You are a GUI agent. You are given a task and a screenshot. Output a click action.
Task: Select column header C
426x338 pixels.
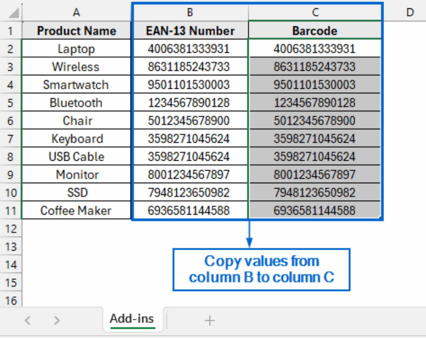315,12
